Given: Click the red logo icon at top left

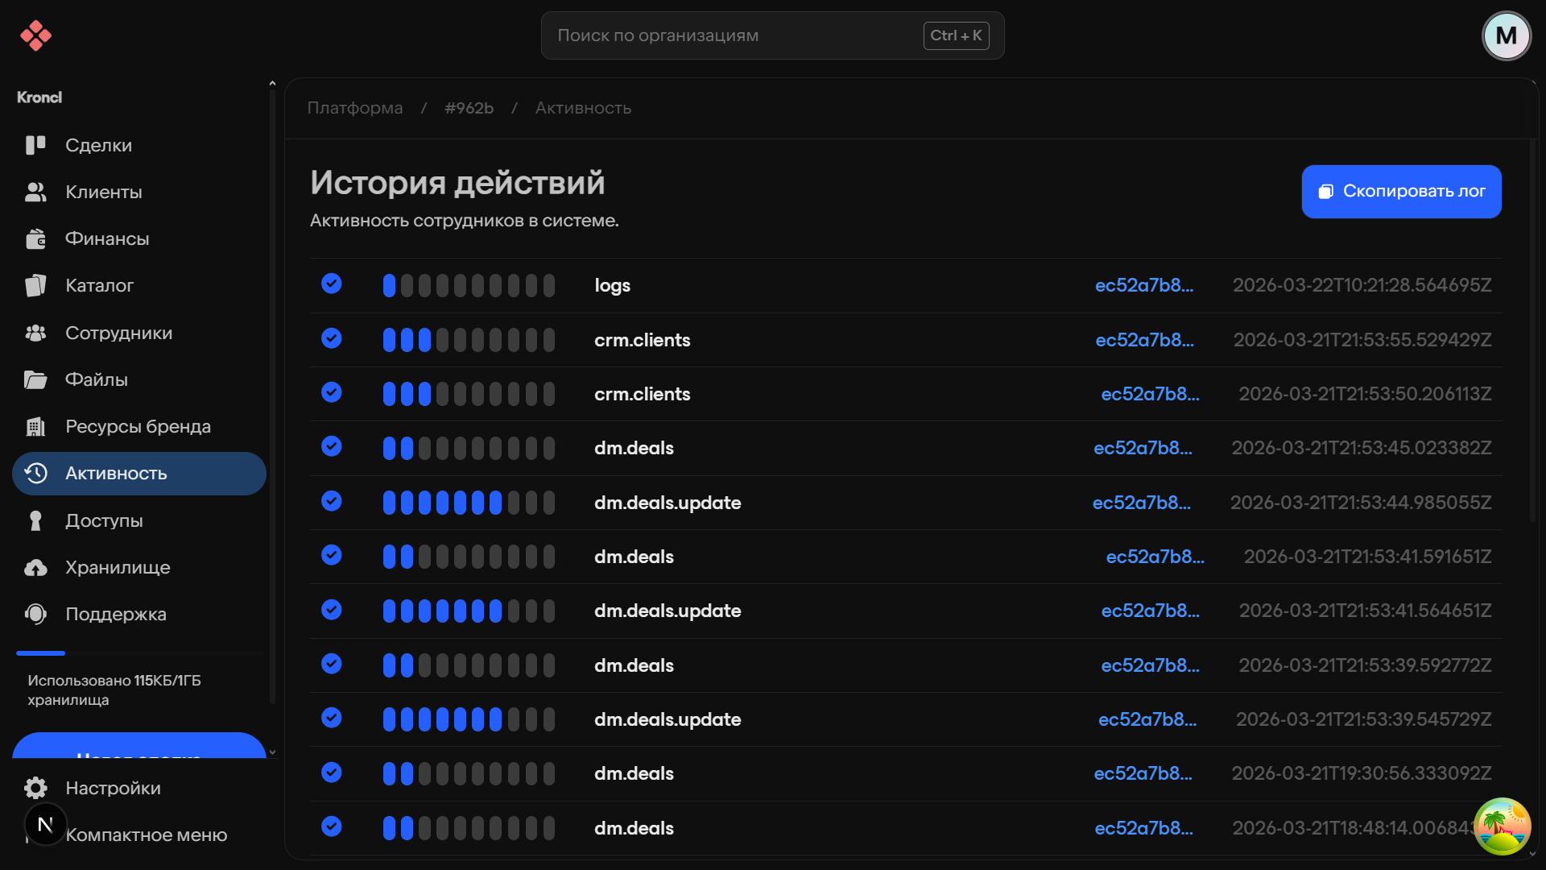Looking at the screenshot, I should (x=35, y=35).
